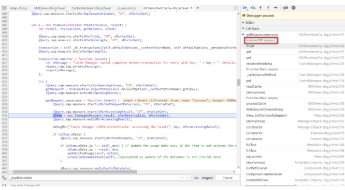345x190 pixels.
Task: Step over next function call
Action: (x=253, y=8)
